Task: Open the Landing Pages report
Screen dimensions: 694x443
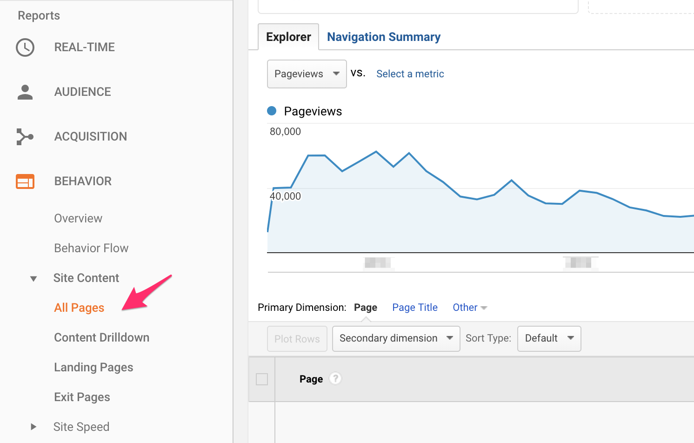Action: pos(93,367)
